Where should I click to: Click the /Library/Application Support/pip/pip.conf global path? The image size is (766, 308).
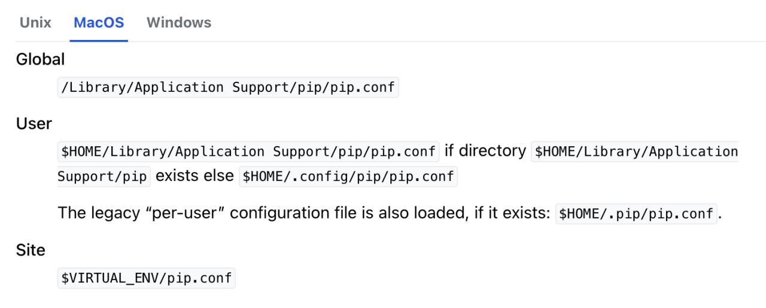tap(228, 88)
